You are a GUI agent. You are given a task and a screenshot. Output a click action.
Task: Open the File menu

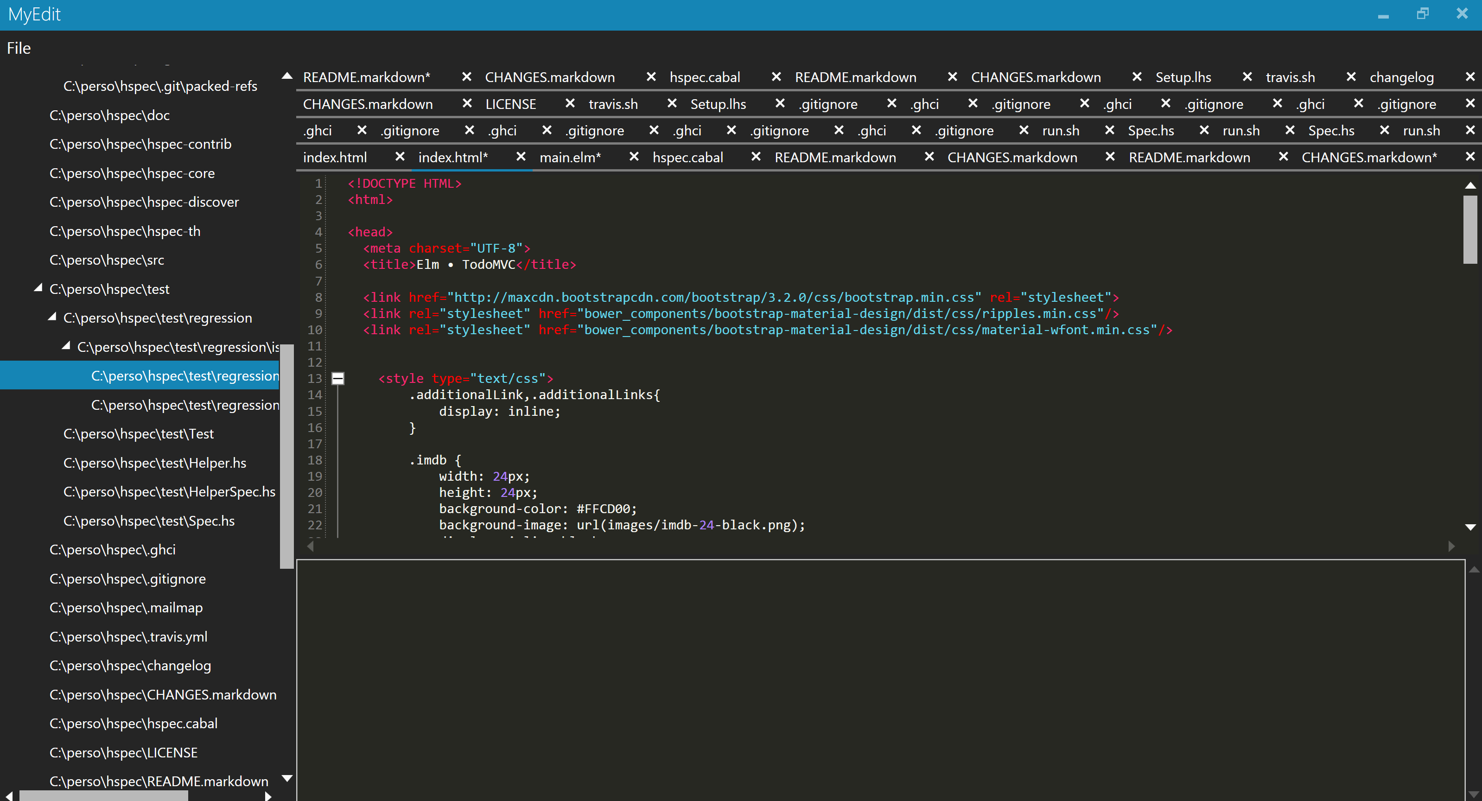coord(19,48)
